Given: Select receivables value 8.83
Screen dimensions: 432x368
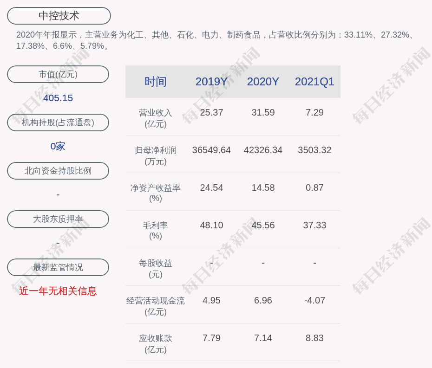Looking at the screenshot, I should pyautogui.click(x=314, y=338).
